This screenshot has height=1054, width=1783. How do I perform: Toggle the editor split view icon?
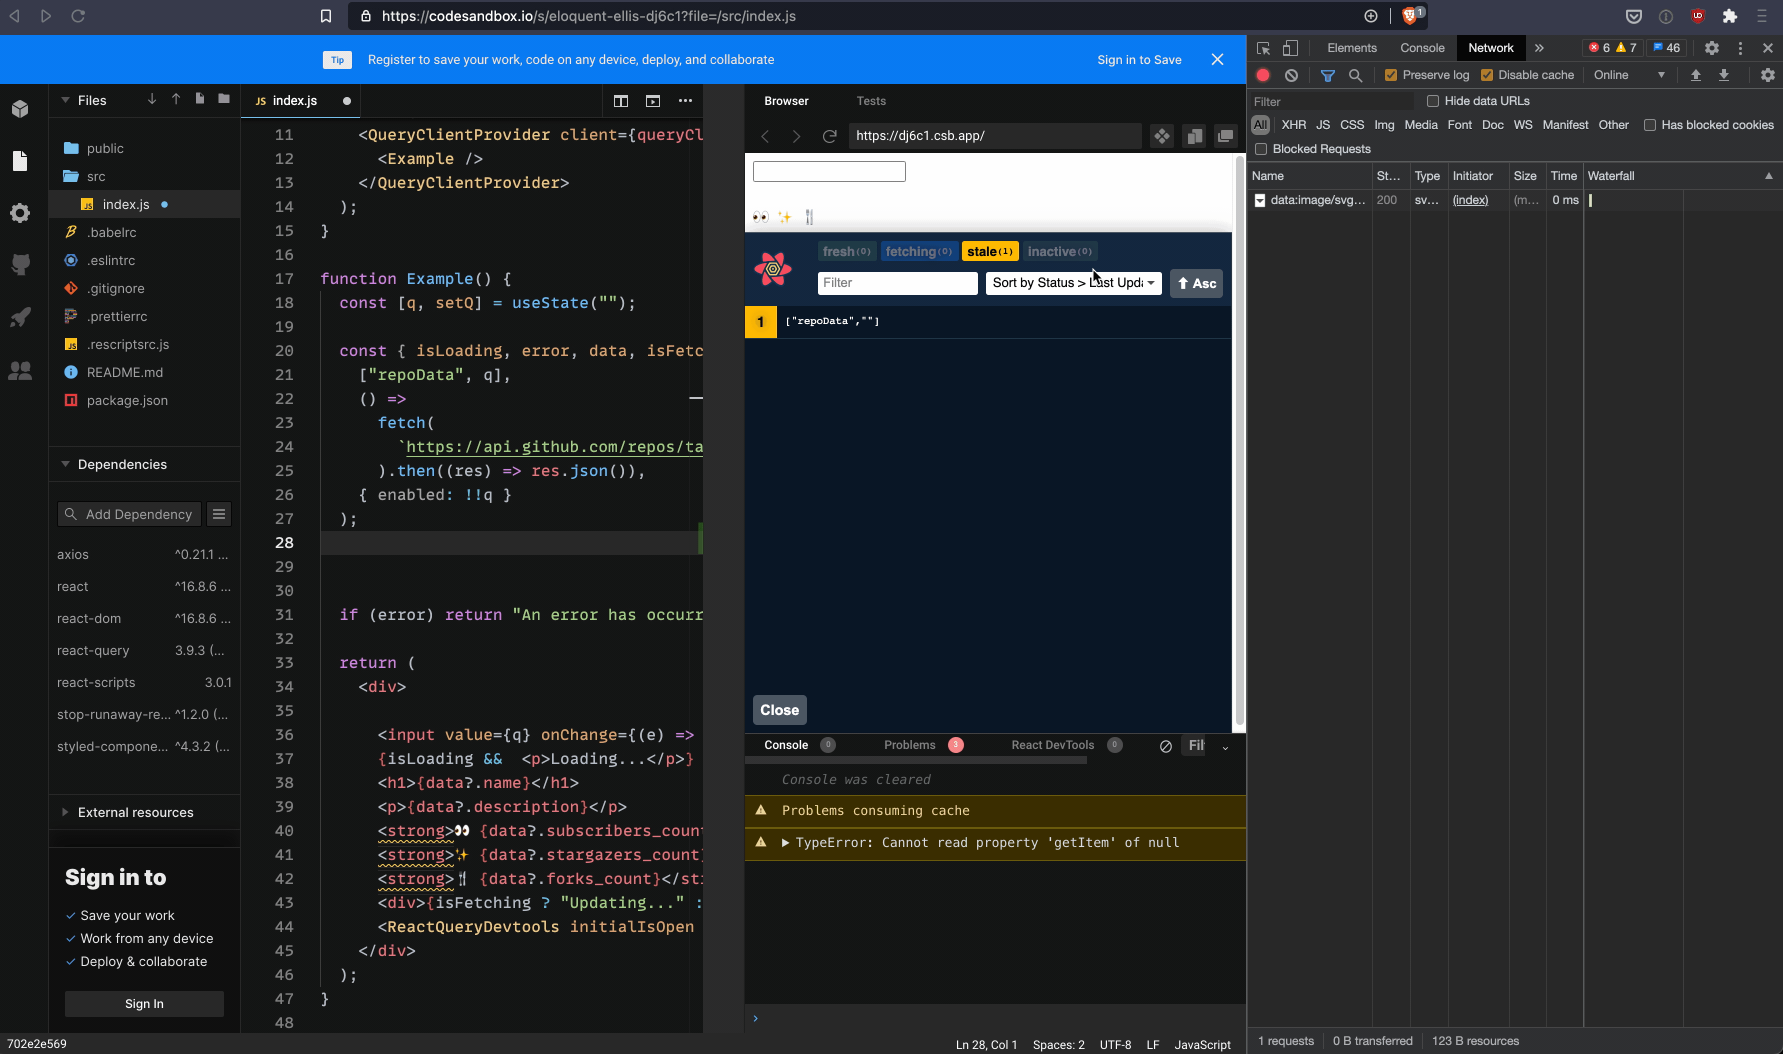[x=620, y=101]
